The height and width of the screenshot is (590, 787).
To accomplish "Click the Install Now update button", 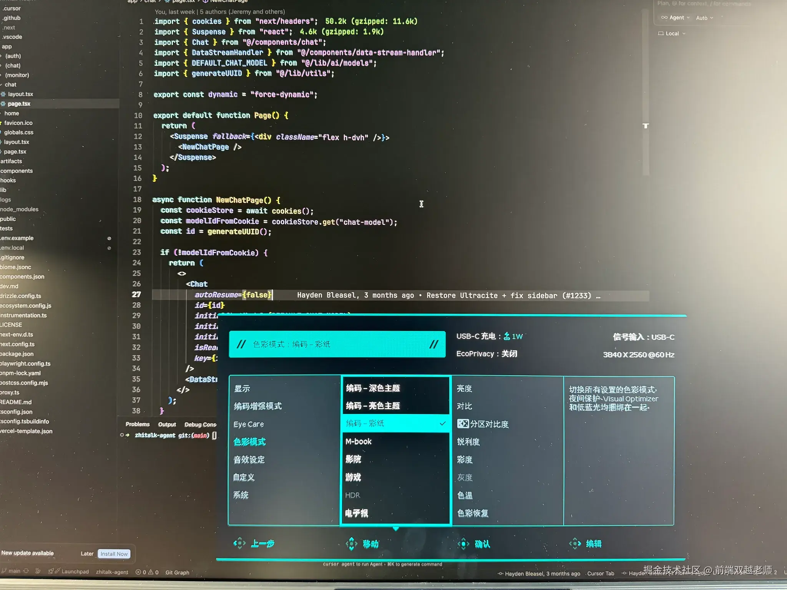I will coord(114,554).
